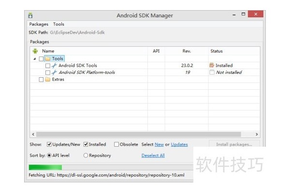The image size is (290, 193).
Task: Click the Fetching URL status text
Action: (106, 175)
